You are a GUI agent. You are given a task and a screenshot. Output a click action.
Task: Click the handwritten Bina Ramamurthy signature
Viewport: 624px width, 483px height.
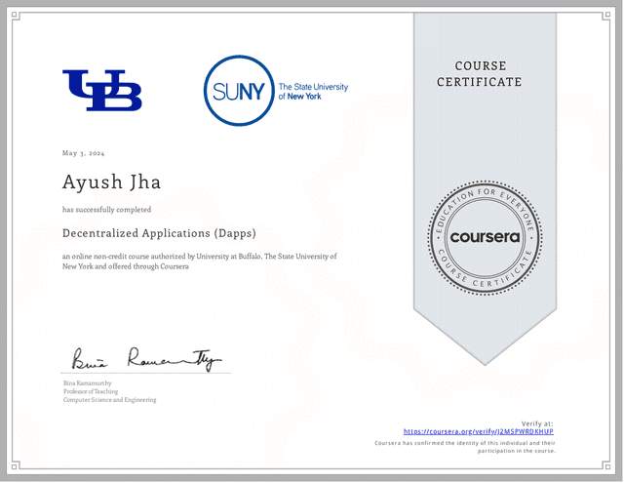point(146,359)
